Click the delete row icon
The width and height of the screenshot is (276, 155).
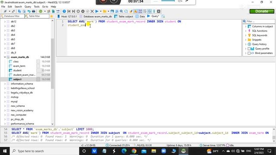pyautogui.click(x=83, y=11)
